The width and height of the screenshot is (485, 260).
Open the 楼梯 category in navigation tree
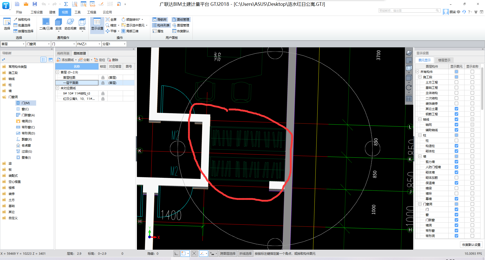[12, 188]
